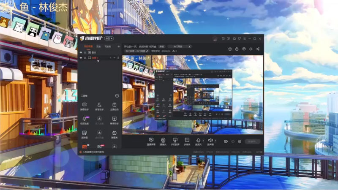338x190 pixels.
Task: Open the 房管助手 tool
Action: (x=99, y=106)
